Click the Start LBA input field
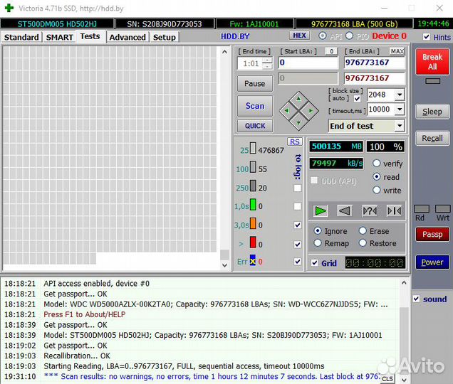 (x=308, y=63)
